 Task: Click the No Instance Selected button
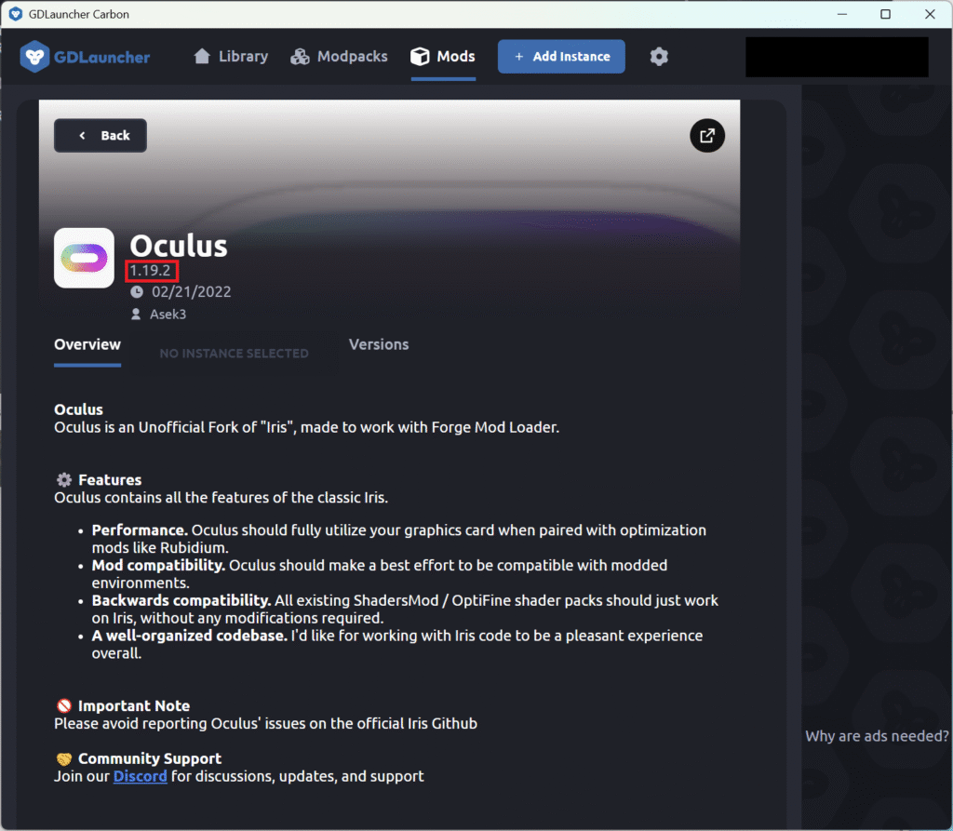[x=234, y=354]
